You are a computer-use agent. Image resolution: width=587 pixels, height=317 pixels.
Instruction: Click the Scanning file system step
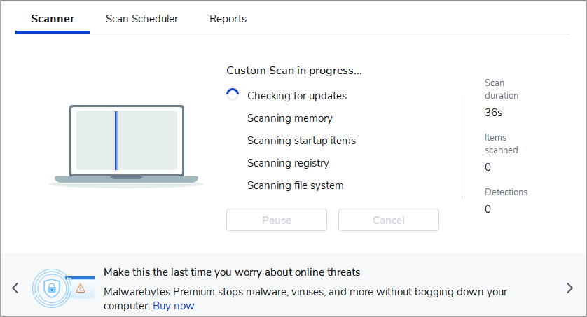(296, 185)
